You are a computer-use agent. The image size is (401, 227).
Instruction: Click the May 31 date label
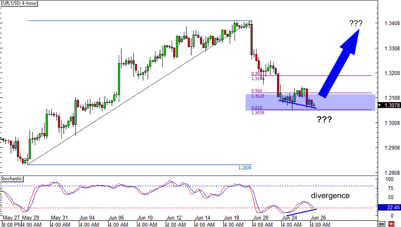[x=59, y=218]
